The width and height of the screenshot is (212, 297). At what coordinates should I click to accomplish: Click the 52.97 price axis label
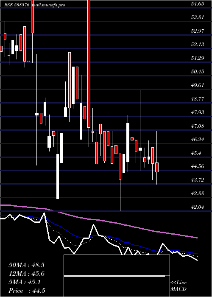tap(198, 31)
